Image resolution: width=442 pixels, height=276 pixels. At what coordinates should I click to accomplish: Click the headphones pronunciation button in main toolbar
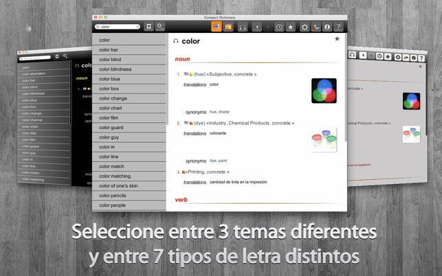(243, 27)
